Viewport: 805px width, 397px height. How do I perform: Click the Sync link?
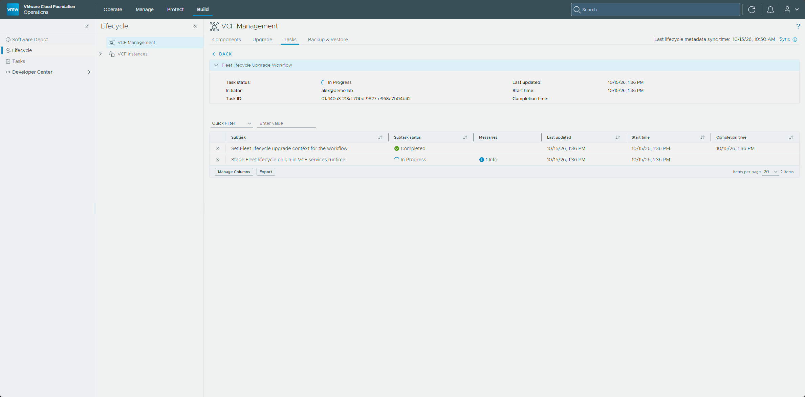point(785,39)
